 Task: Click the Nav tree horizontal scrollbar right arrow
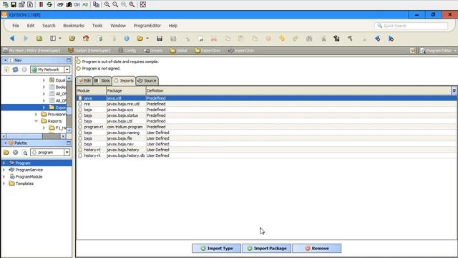click(x=63, y=136)
